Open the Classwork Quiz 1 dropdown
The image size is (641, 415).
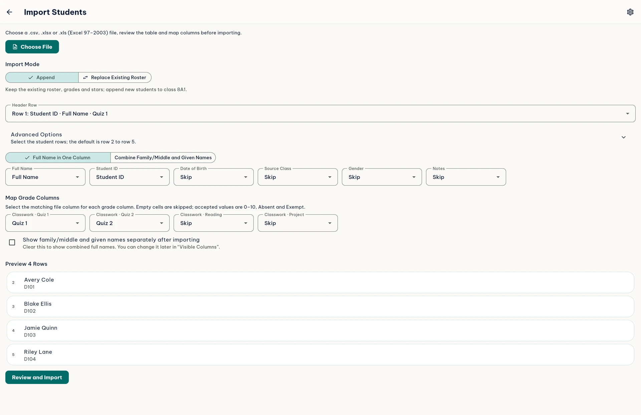pyautogui.click(x=45, y=223)
